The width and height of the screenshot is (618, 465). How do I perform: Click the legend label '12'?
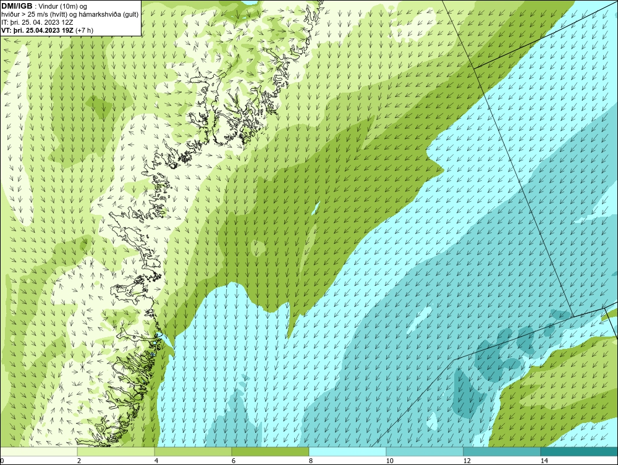click(467, 461)
